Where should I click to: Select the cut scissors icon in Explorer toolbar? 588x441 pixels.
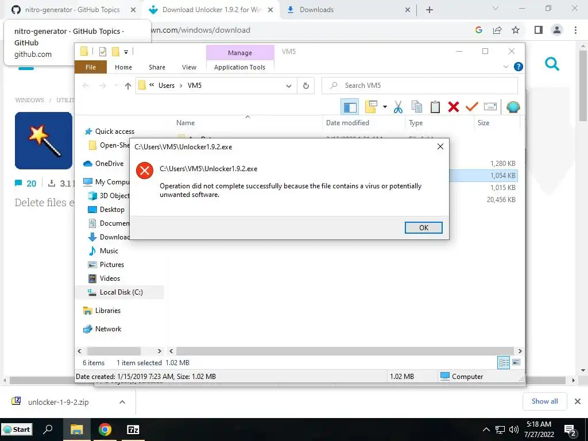tap(398, 107)
